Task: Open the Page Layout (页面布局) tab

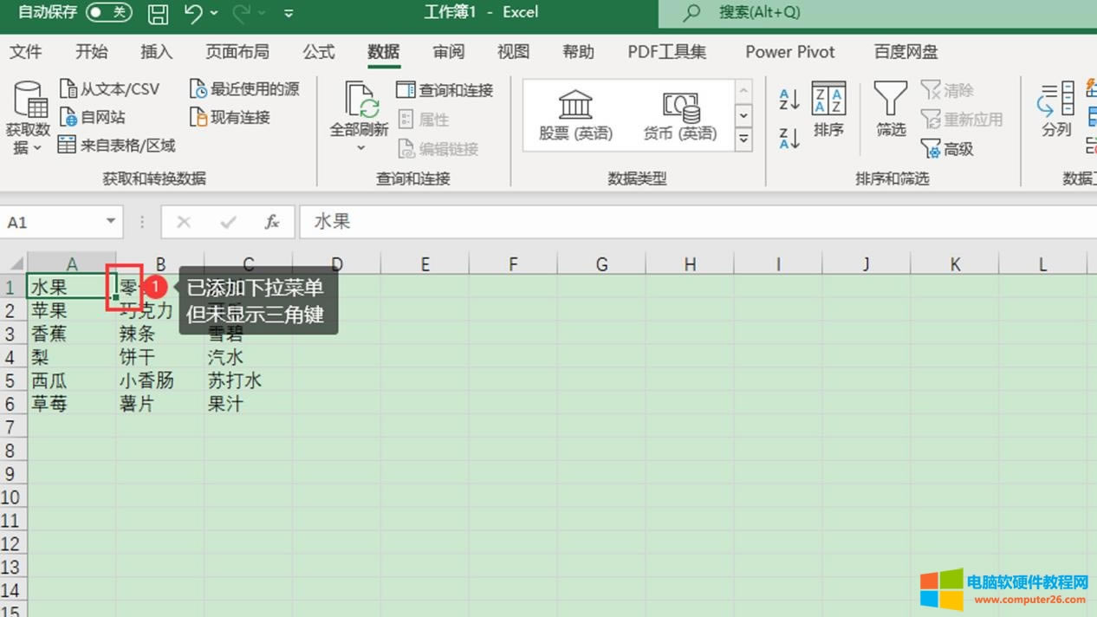Action: (x=237, y=52)
